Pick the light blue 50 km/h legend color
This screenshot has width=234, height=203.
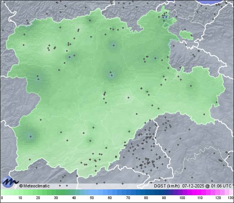(92, 192)
